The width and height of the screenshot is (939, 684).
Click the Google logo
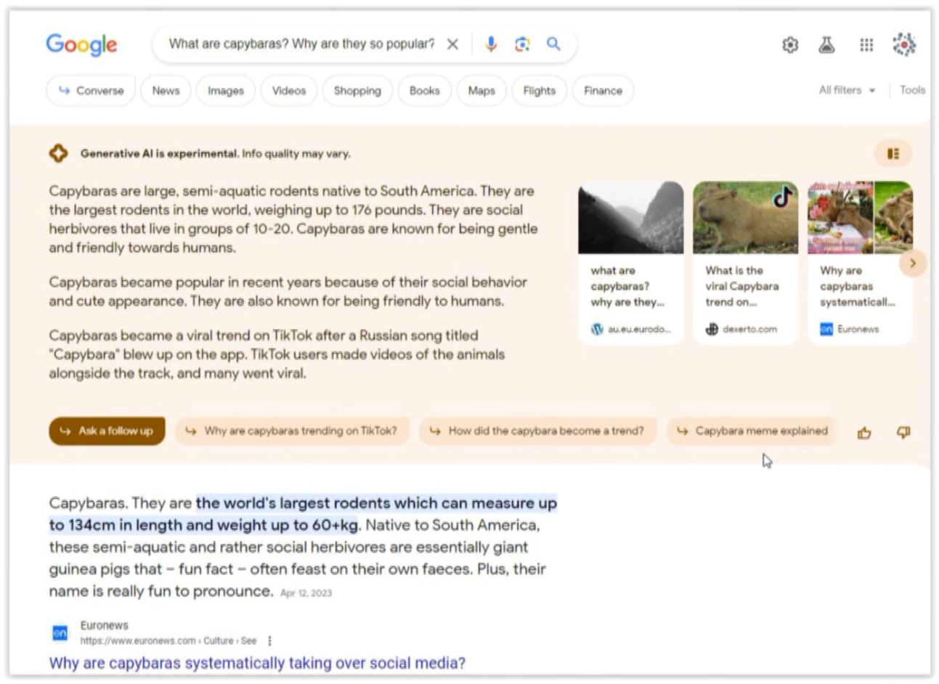coord(81,44)
